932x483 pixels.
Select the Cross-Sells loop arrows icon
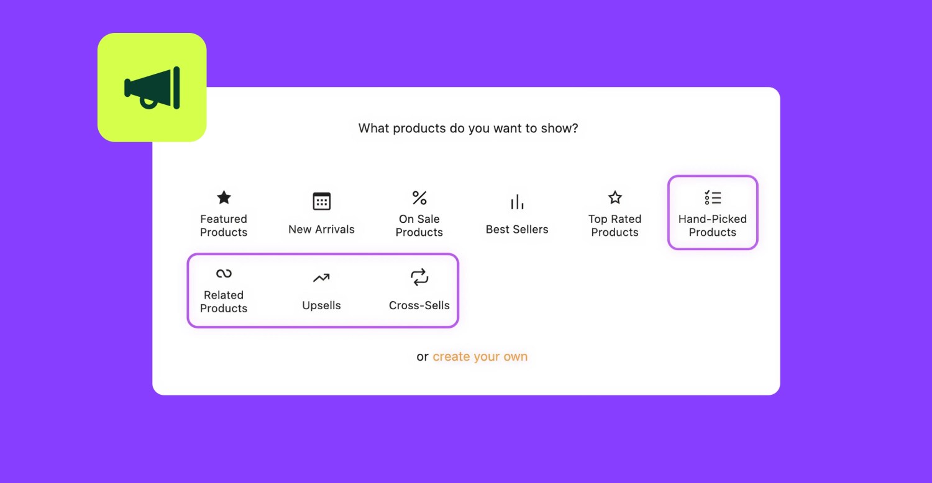coord(419,277)
